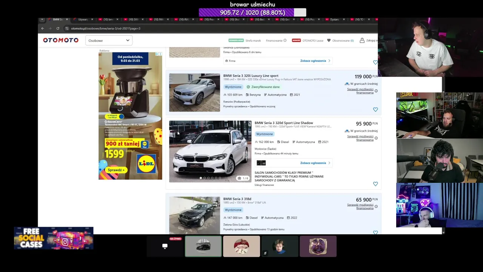Open the BMW Seria 3 320i Luxury Line sport title
Image resolution: width=483 pixels, height=272 pixels.
click(x=251, y=76)
